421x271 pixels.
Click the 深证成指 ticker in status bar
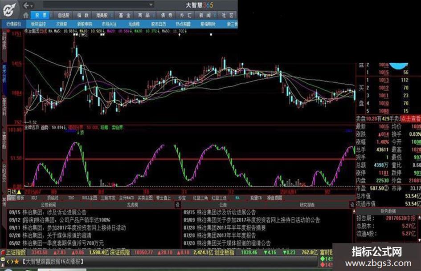coord(120,252)
